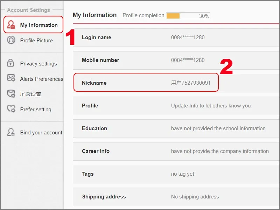This screenshot has width=280, height=210.
Task: Click the Prefer setting heart icon
Action: coord(10,110)
